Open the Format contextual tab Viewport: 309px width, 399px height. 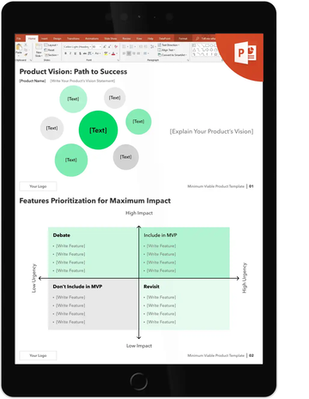tap(183, 39)
